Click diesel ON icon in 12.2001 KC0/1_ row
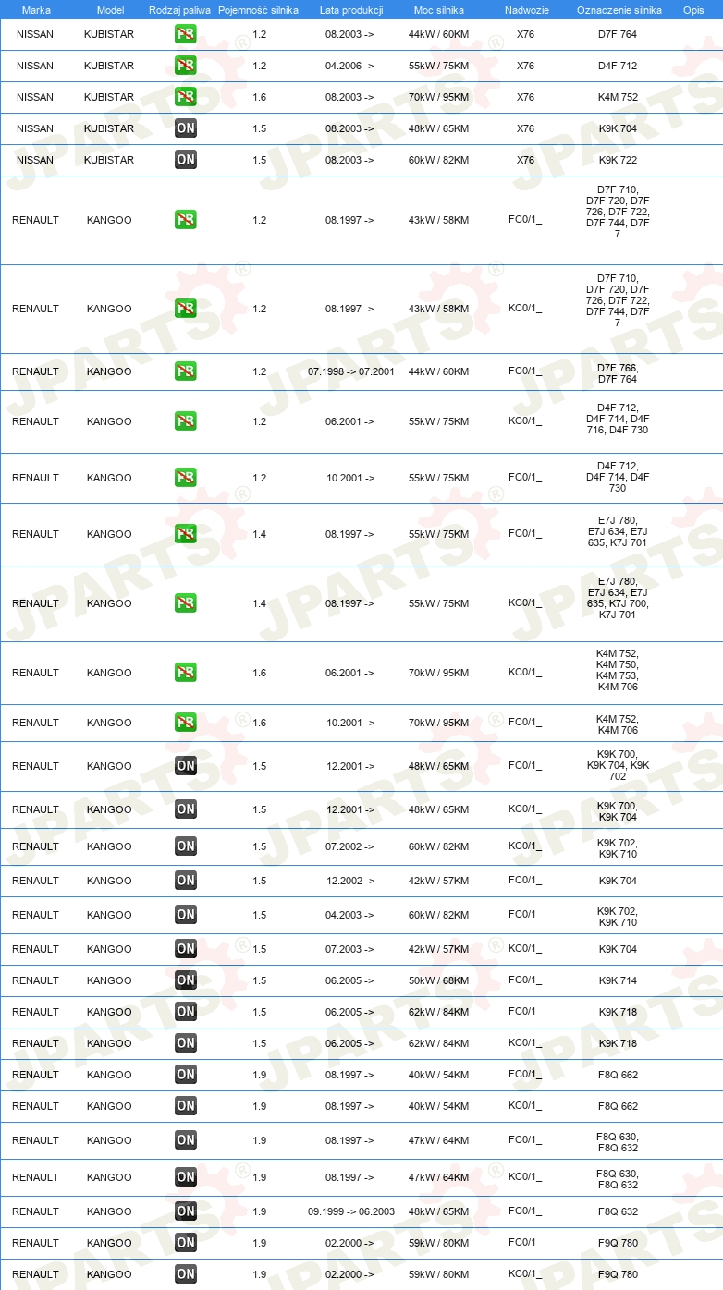Image resolution: width=723 pixels, height=1290 pixels. pyautogui.click(x=186, y=809)
